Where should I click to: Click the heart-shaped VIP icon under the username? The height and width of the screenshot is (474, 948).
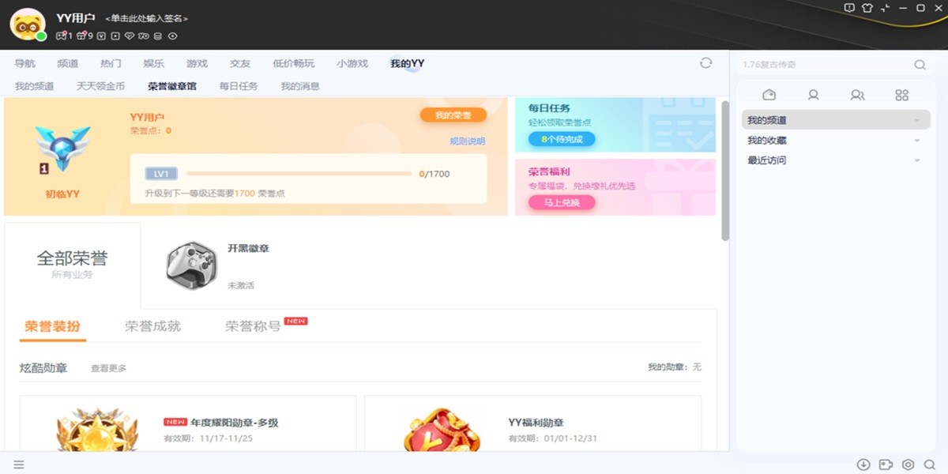pos(130,35)
